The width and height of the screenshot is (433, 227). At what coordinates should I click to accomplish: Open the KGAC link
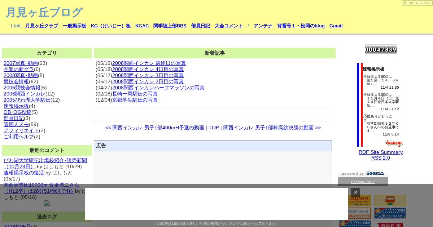coord(142,26)
